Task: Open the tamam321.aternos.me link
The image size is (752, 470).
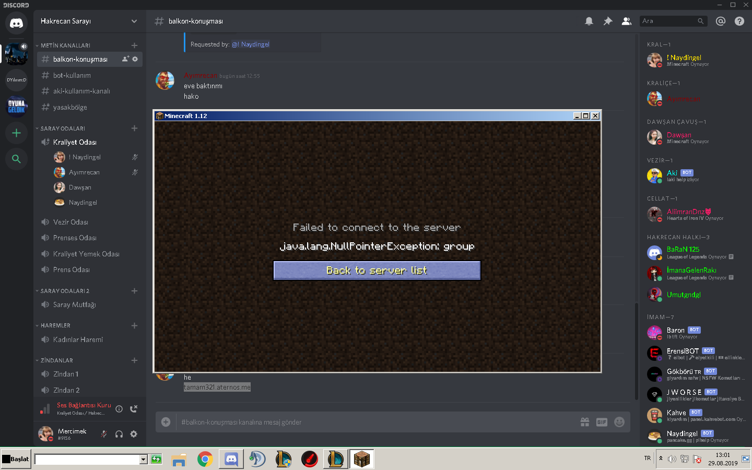Action: [217, 387]
